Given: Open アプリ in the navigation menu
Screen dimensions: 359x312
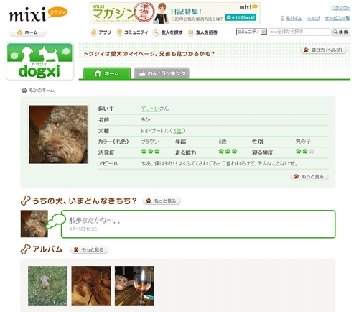Looking at the screenshot, I should [101, 32].
